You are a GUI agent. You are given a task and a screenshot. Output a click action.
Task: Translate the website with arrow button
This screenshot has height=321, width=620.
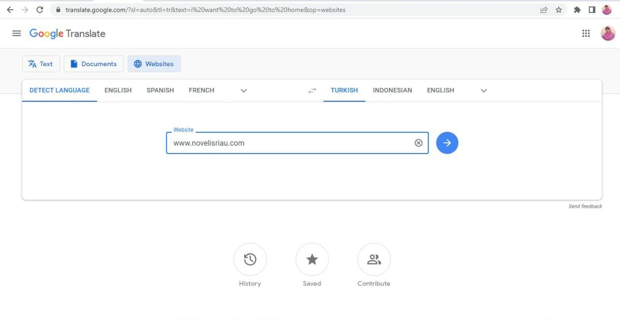click(447, 143)
